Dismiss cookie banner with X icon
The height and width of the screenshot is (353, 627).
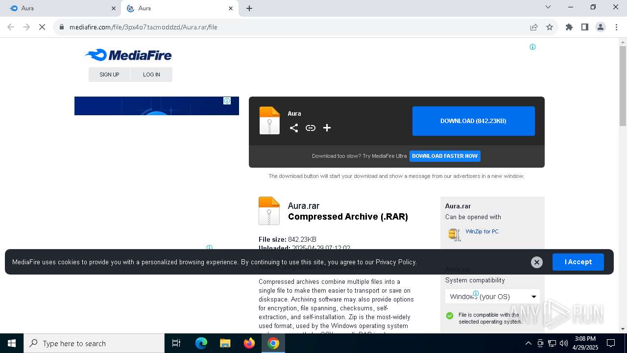pos(537,262)
